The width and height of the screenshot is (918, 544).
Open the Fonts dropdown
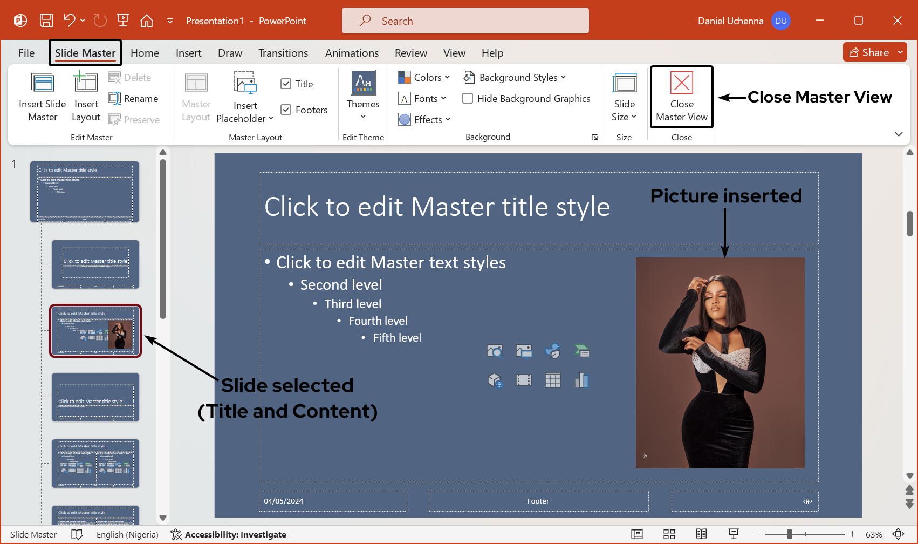422,98
